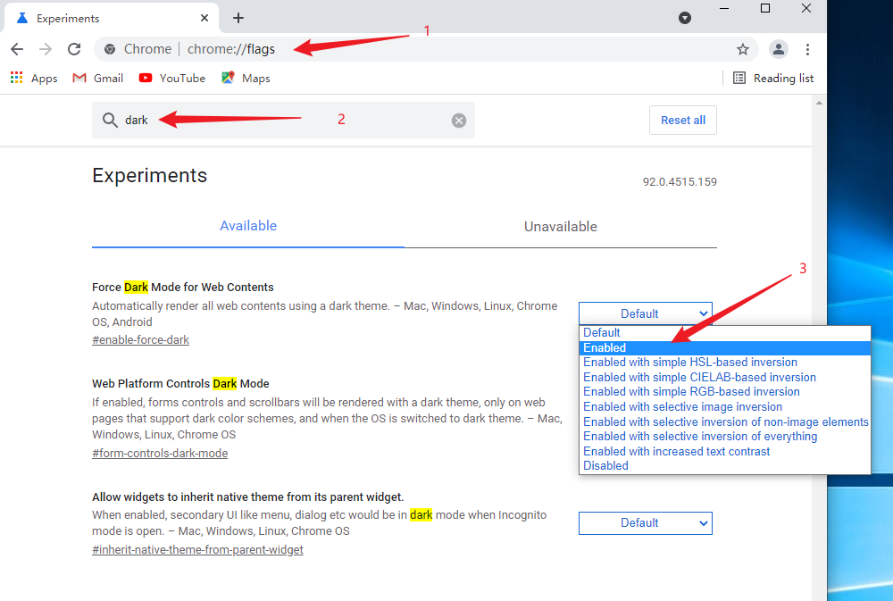The width and height of the screenshot is (893, 601).
Task: Click the browser forward arrow
Action: (46, 49)
